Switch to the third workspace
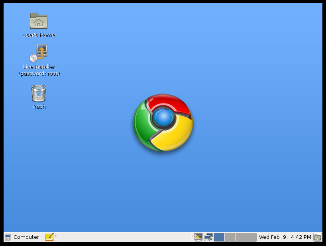Viewport: 326px width, 246px height. (x=241, y=237)
